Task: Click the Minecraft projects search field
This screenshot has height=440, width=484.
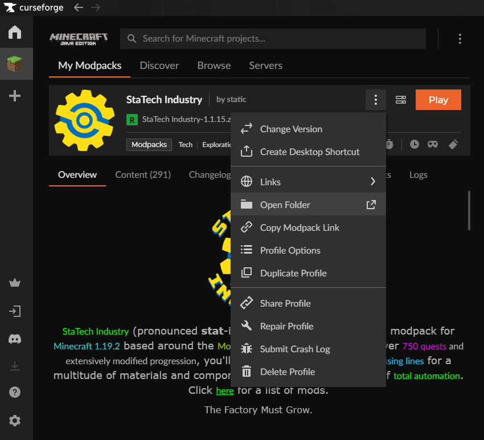Action: 273,39
